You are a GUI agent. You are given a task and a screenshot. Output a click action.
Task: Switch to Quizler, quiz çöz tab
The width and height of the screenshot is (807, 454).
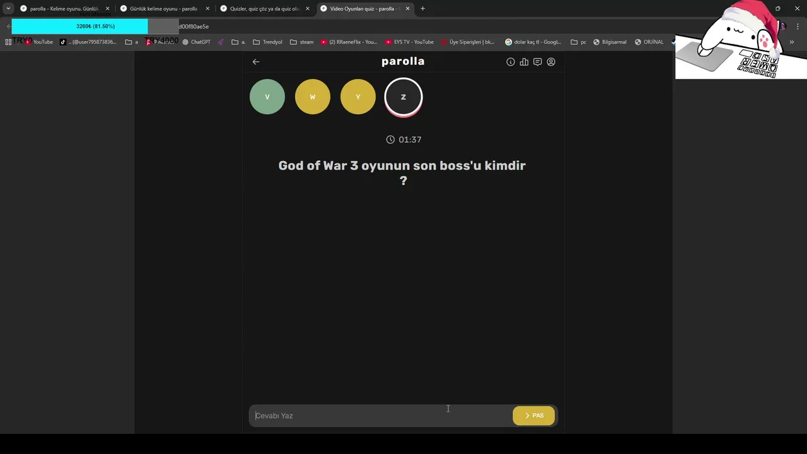pos(264,9)
